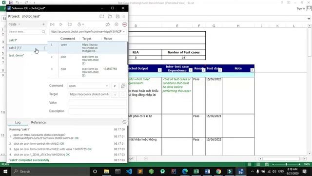Open the Expected Output column filter
This screenshot has height=176, width=312.
(x=159, y=70)
